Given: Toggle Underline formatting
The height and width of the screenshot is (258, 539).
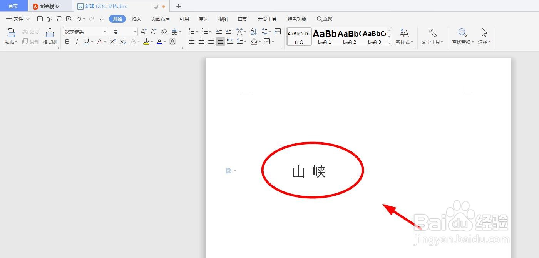Looking at the screenshot, I should [x=87, y=42].
